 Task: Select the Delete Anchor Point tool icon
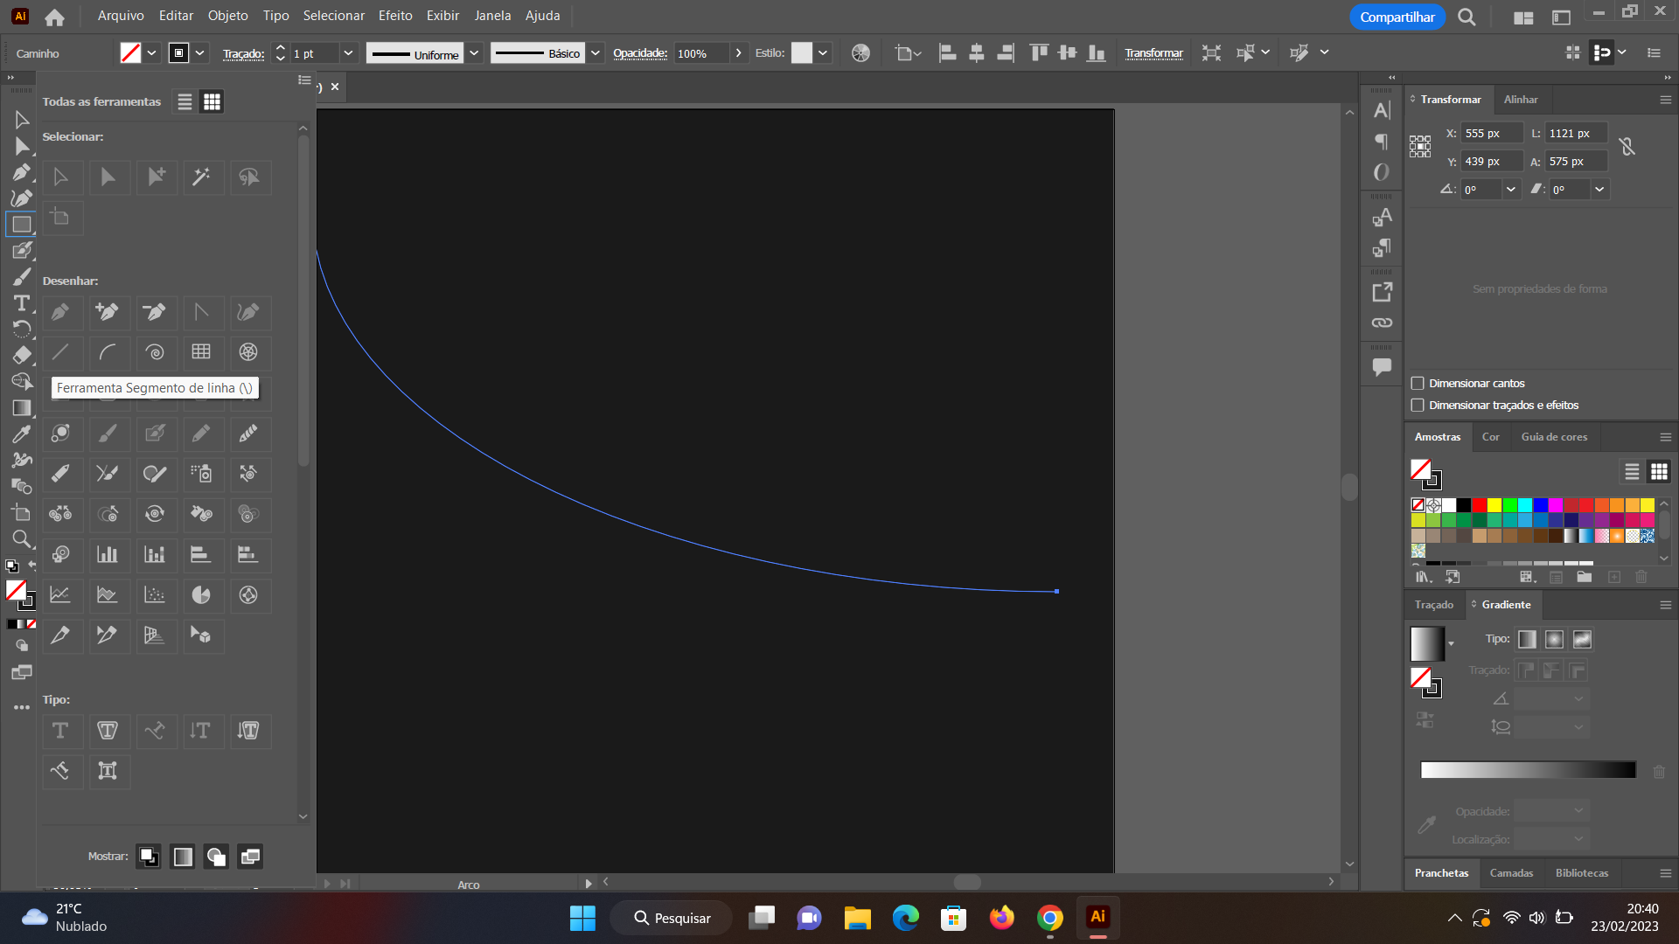[x=155, y=312]
